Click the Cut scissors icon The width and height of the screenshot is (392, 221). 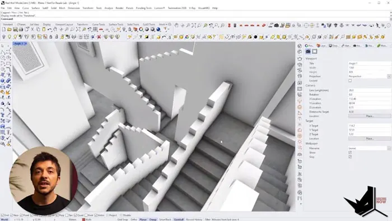pos(32,30)
